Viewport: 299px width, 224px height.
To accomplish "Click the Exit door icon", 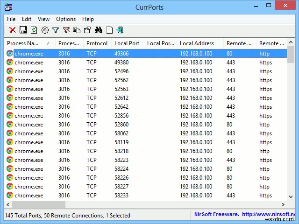I will tap(120, 30).
